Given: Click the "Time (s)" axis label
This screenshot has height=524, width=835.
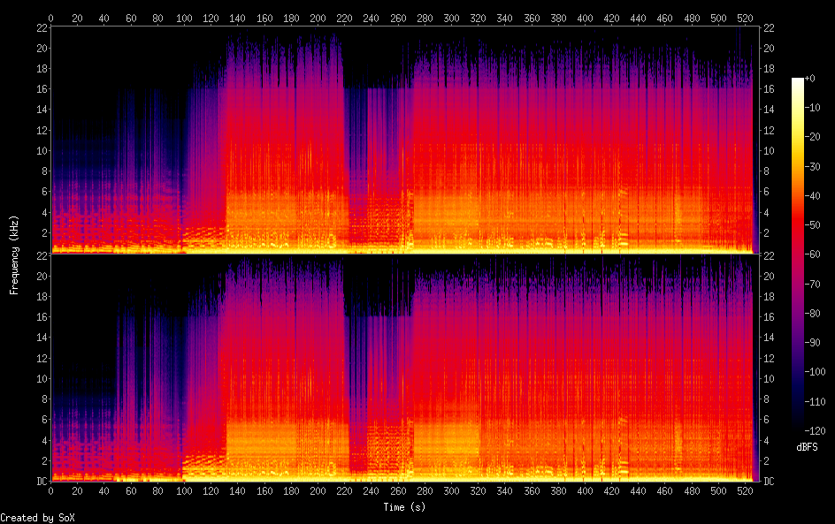Looking at the screenshot, I should click(x=402, y=507).
